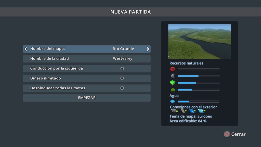
Task: Click the ore rock resource icon
Action: 173,76
